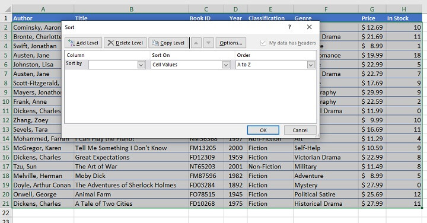427x223 pixels.
Task: Confirm sort with OK button
Action: pos(263,130)
